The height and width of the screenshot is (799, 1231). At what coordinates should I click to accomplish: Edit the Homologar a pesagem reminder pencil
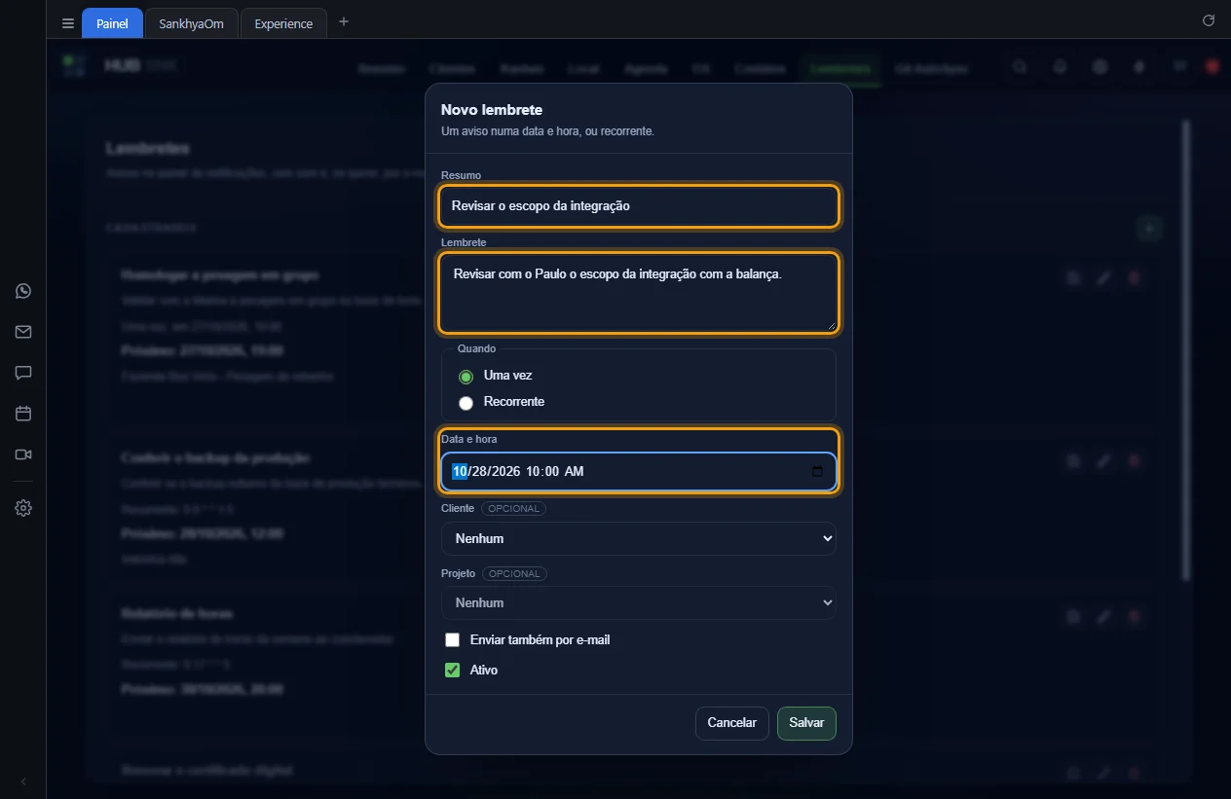pyautogui.click(x=1103, y=278)
